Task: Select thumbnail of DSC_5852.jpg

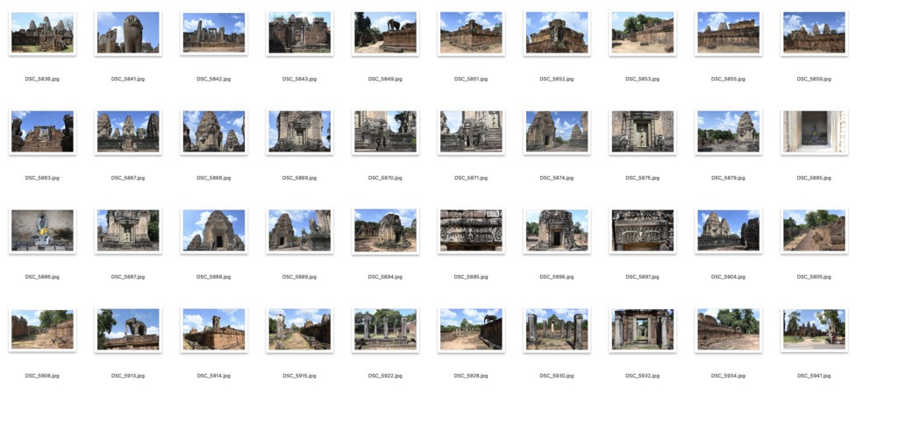Action: tap(557, 32)
